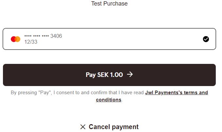Click the masked card number dots
Screen dimensions: 222x132
pos(37,36)
